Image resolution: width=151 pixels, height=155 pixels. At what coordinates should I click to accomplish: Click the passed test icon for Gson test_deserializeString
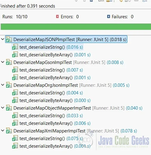(15, 70)
